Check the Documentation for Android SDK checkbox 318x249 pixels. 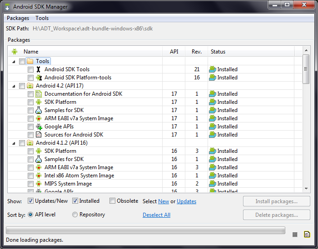[x=30, y=94]
